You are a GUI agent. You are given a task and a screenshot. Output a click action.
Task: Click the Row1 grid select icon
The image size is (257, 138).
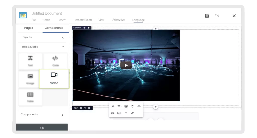(81, 108)
